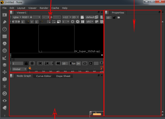Click the go to first frame button
The image size is (165, 119).
(40, 63)
